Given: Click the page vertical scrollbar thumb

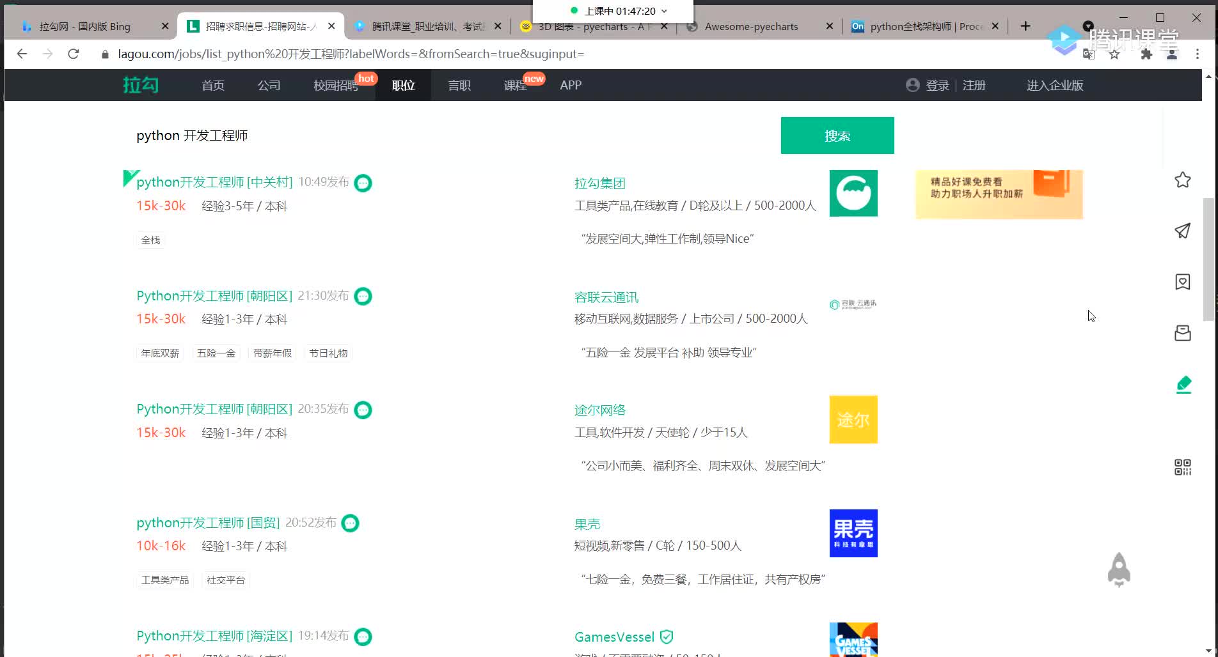Looking at the screenshot, I should click(1208, 259).
